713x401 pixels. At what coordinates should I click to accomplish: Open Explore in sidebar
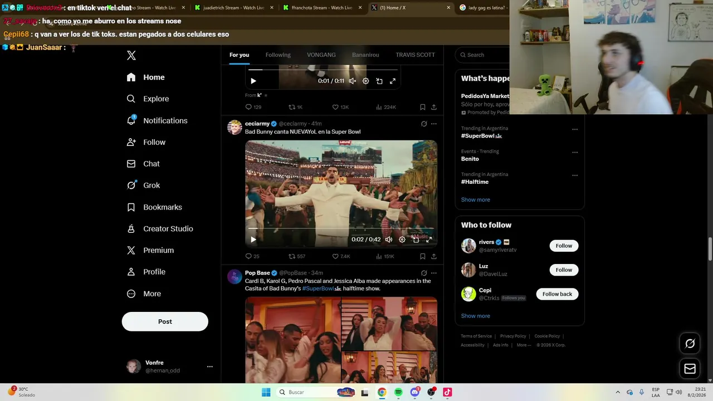point(148,99)
